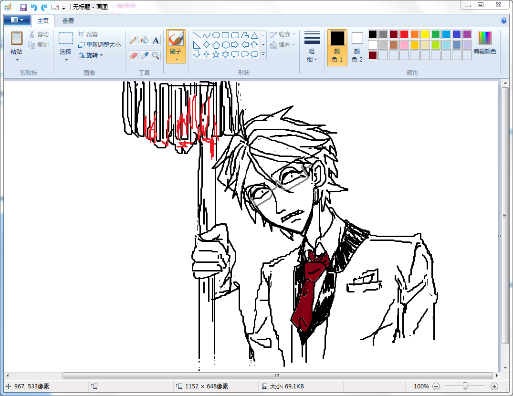The height and width of the screenshot is (396, 513).
Task: Open the blue Paint file menu button
Action: [x=17, y=20]
